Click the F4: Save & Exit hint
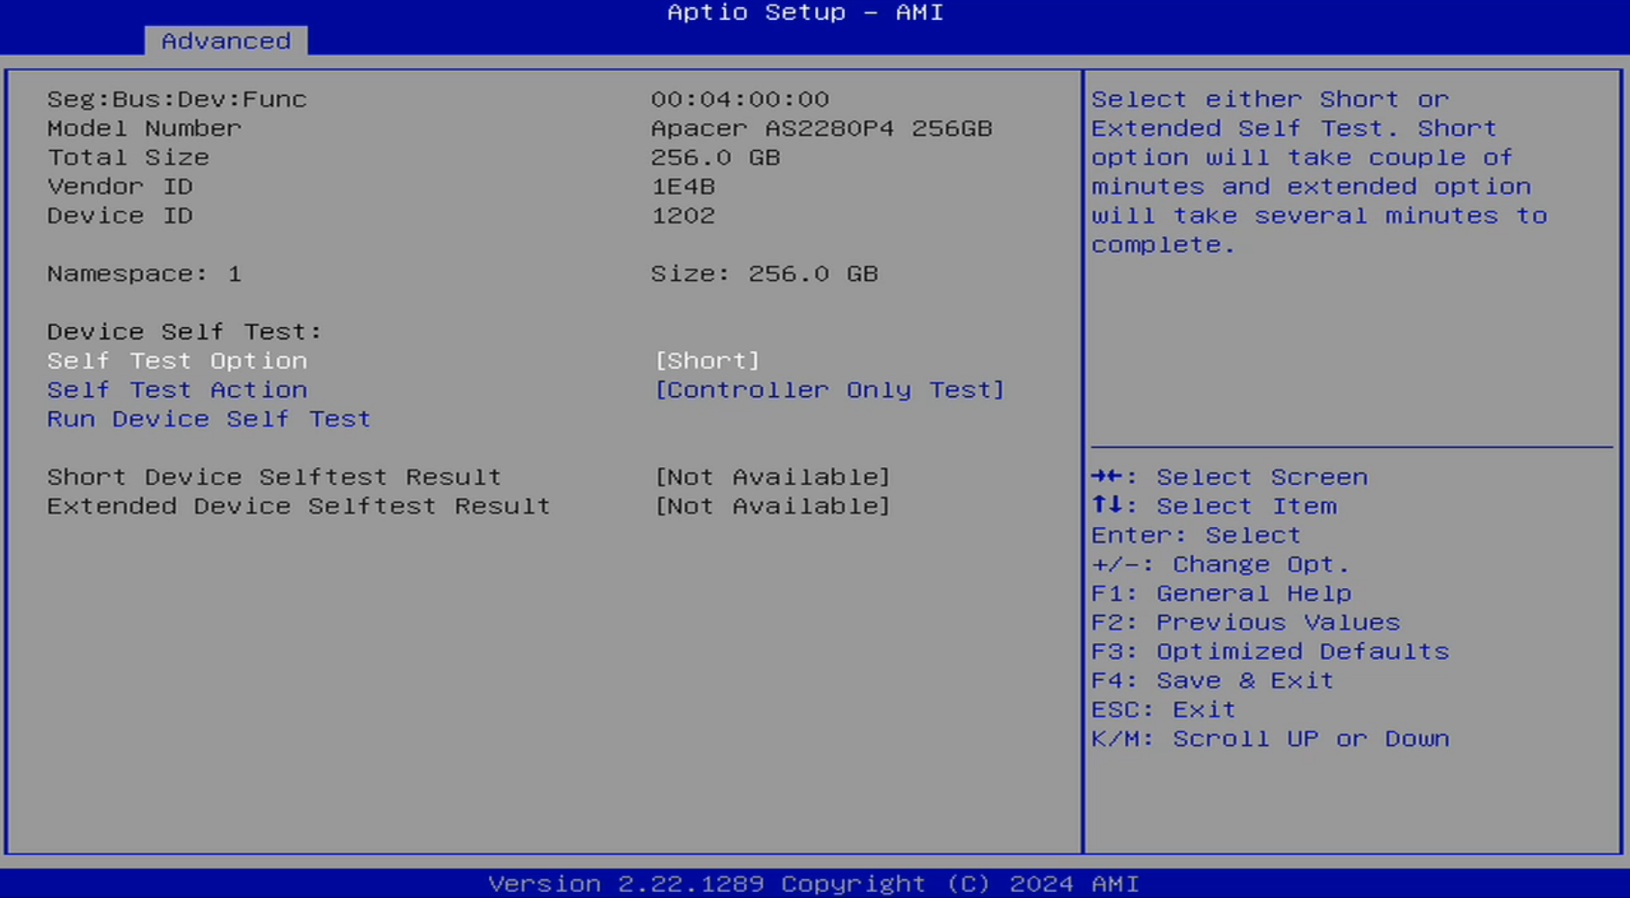 point(1211,681)
